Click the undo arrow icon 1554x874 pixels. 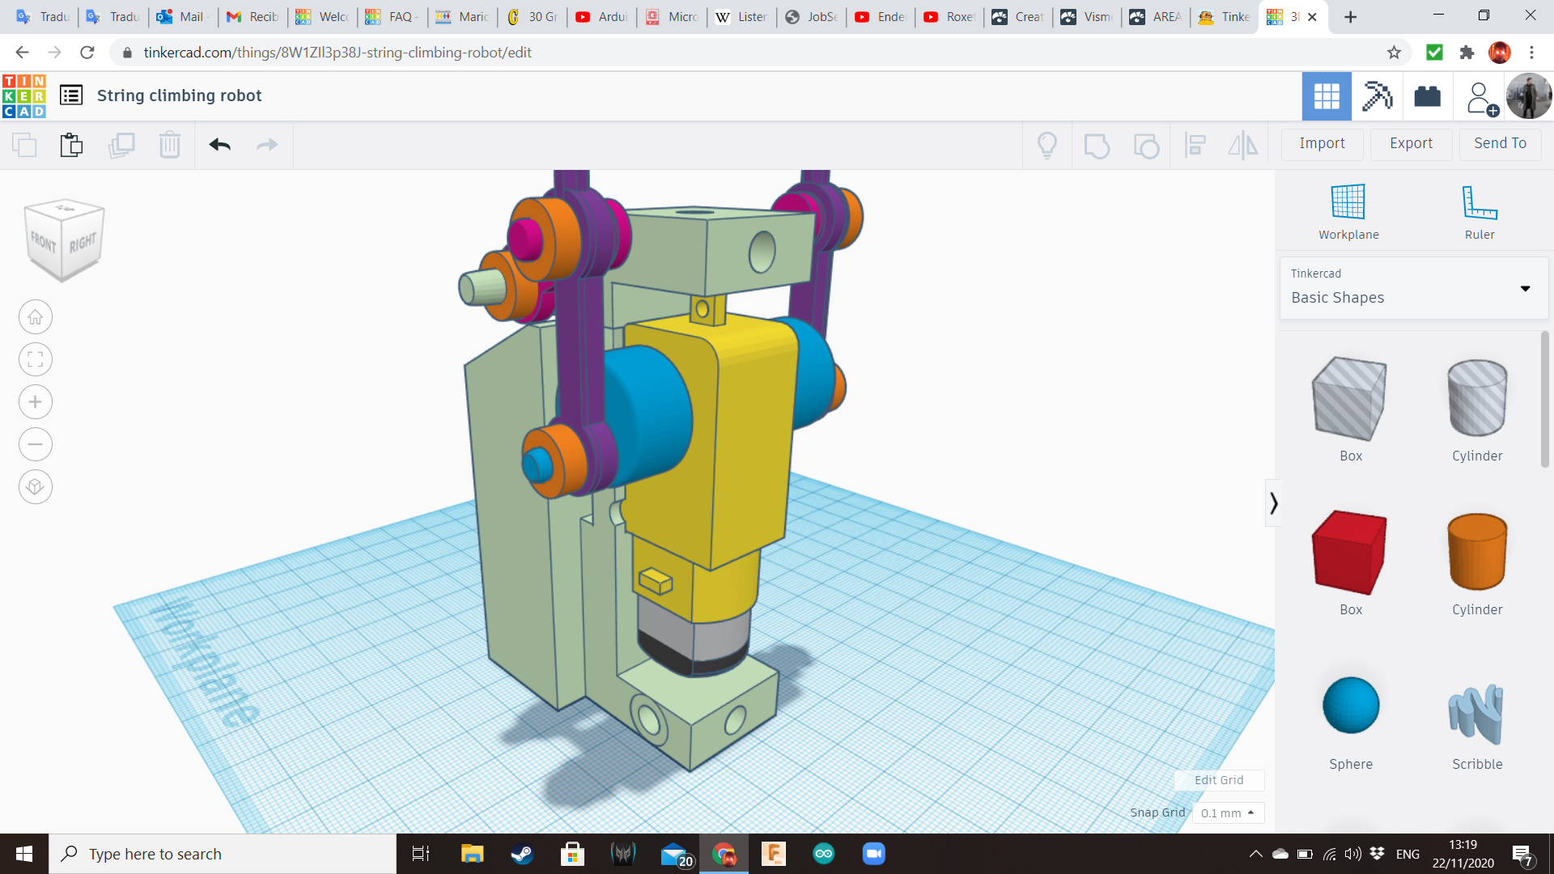[219, 145]
